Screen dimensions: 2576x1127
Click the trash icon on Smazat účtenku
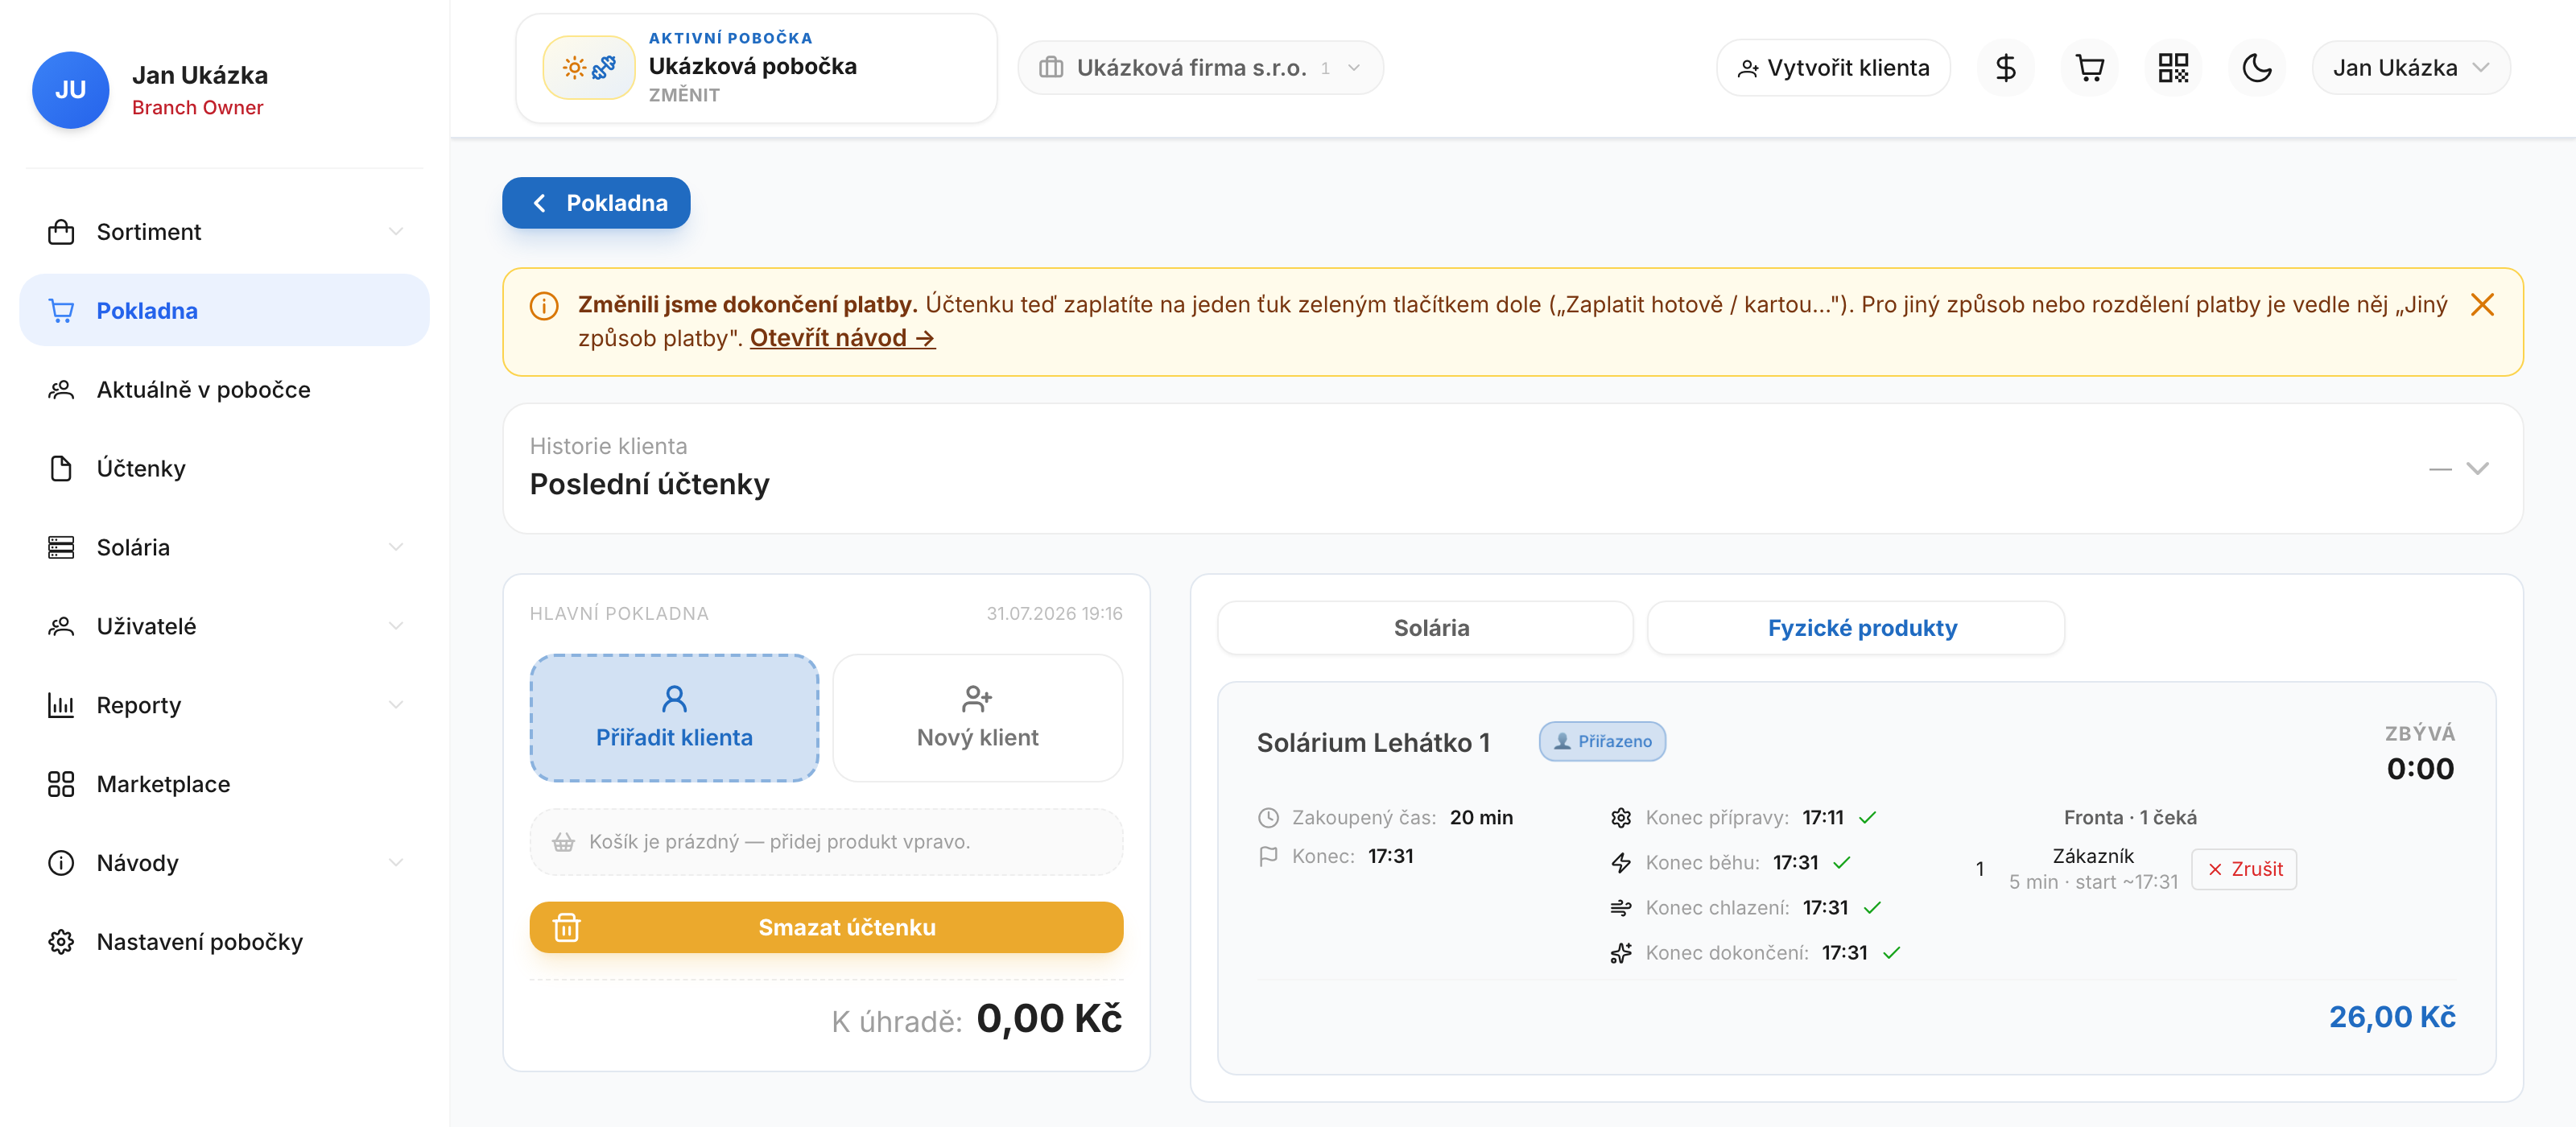[567, 928]
